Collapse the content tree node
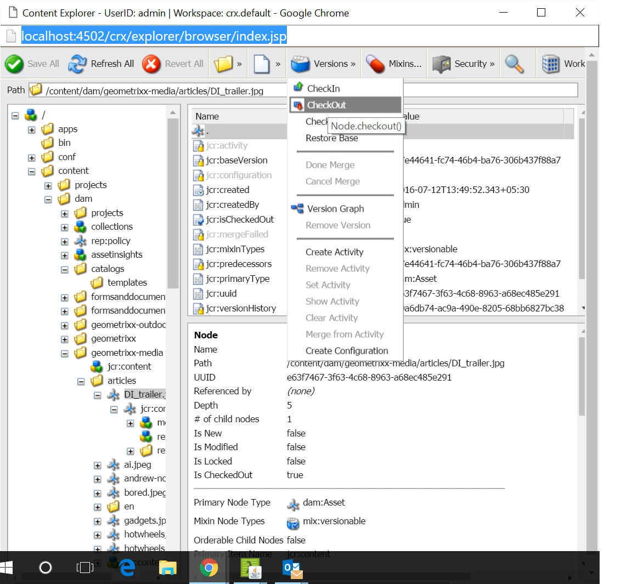 click(31, 172)
